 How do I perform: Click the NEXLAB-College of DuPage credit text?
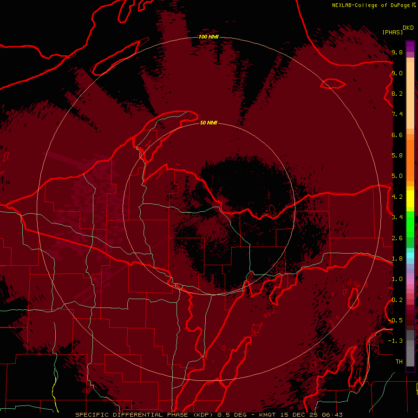[371, 5]
